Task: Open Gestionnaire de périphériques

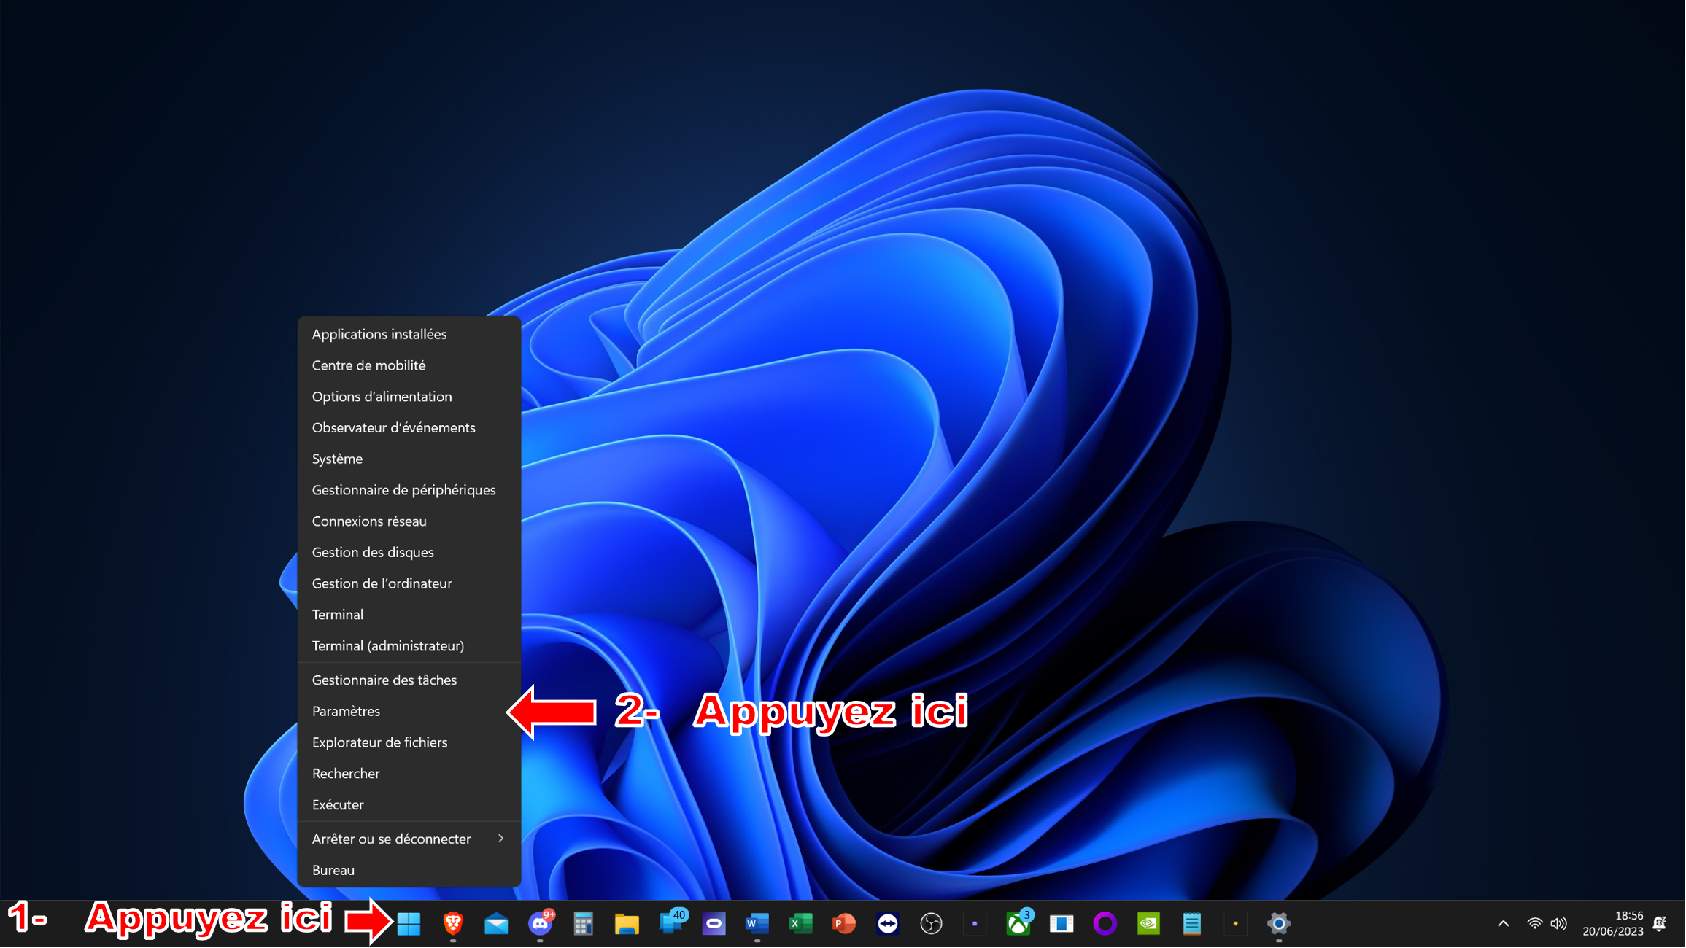Action: (x=409, y=490)
